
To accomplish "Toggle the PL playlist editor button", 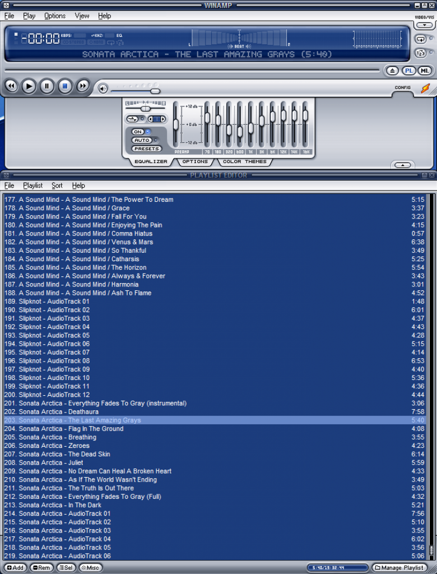I will point(408,71).
